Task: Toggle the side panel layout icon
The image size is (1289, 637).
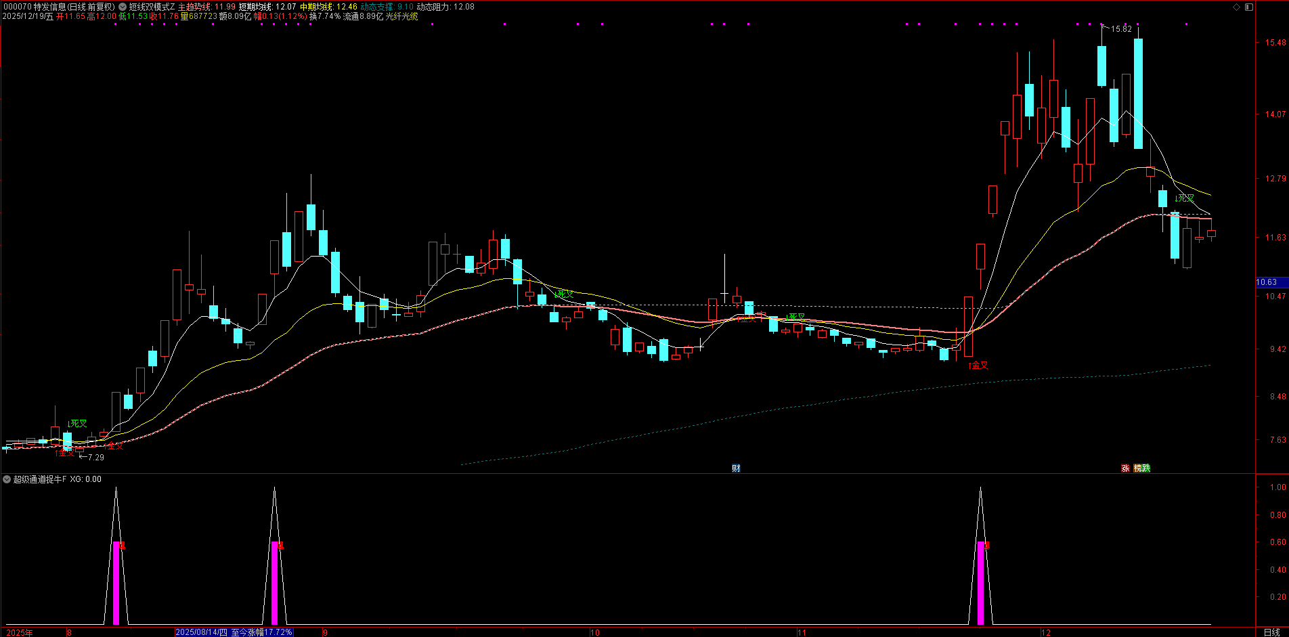Action: 1249,7
